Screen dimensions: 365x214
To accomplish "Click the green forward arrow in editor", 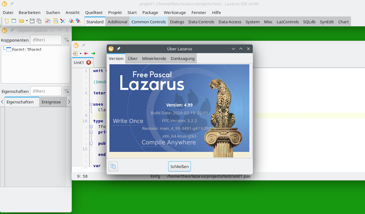I will (x=93, y=53).
